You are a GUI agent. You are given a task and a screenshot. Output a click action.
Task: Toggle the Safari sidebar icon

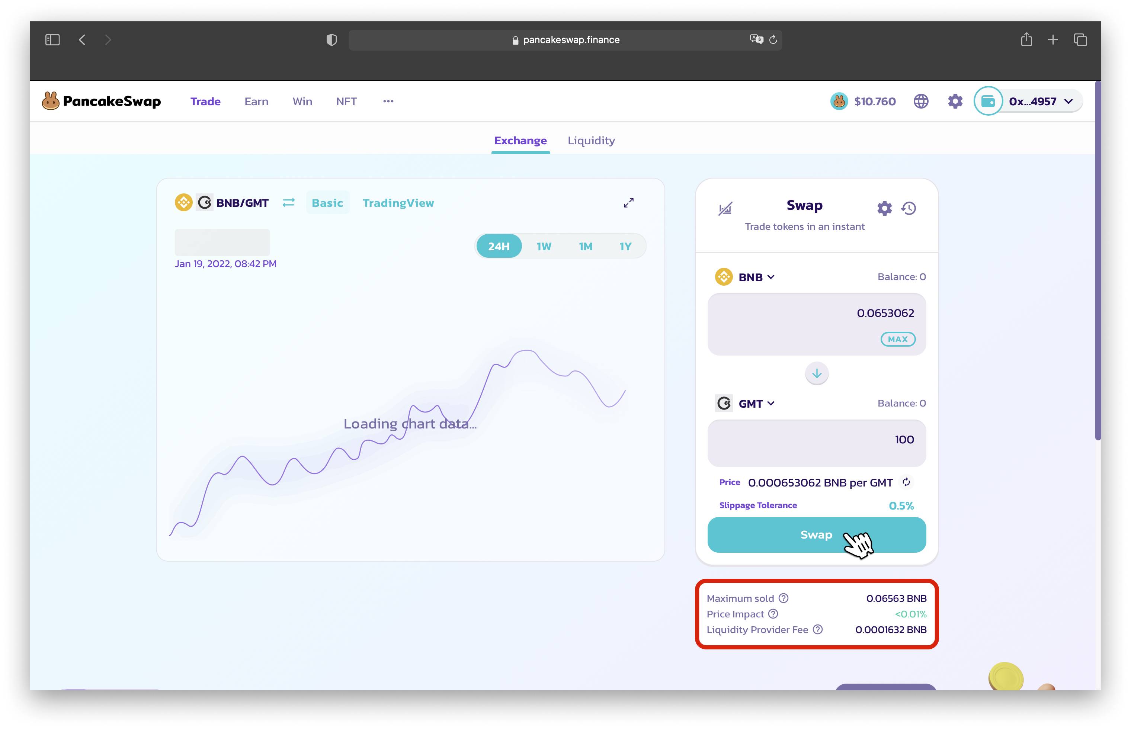52,40
